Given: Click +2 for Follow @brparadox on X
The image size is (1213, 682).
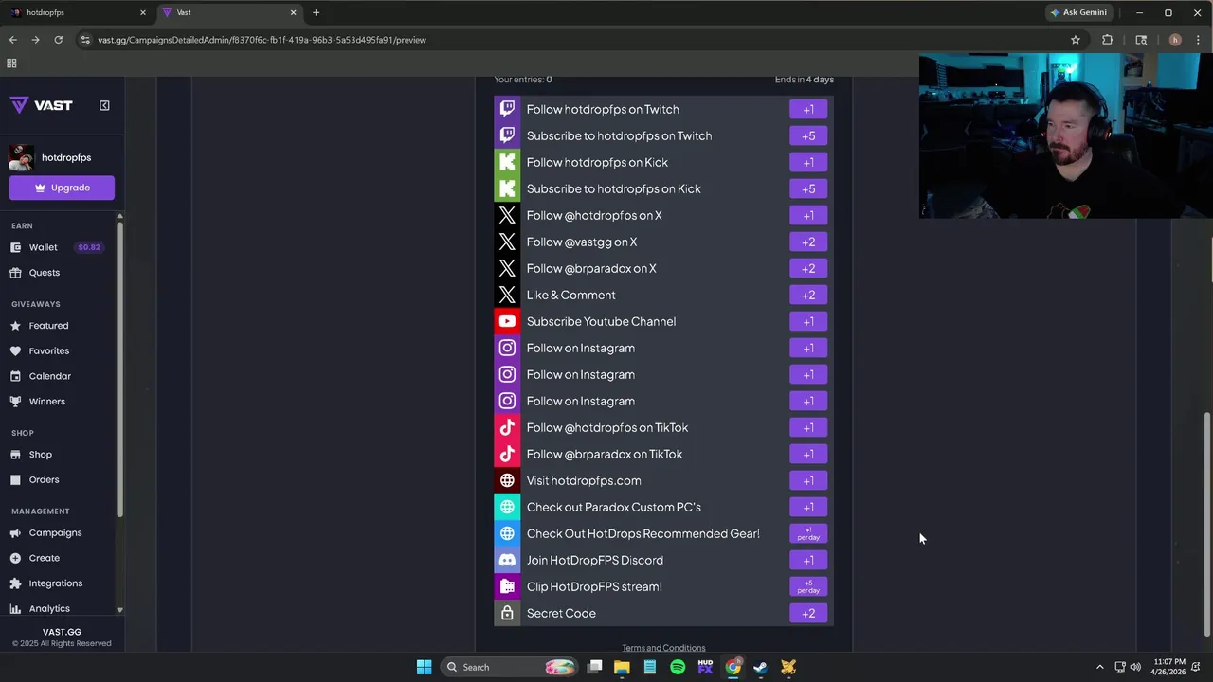Looking at the screenshot, I should (x=808, y=268).
